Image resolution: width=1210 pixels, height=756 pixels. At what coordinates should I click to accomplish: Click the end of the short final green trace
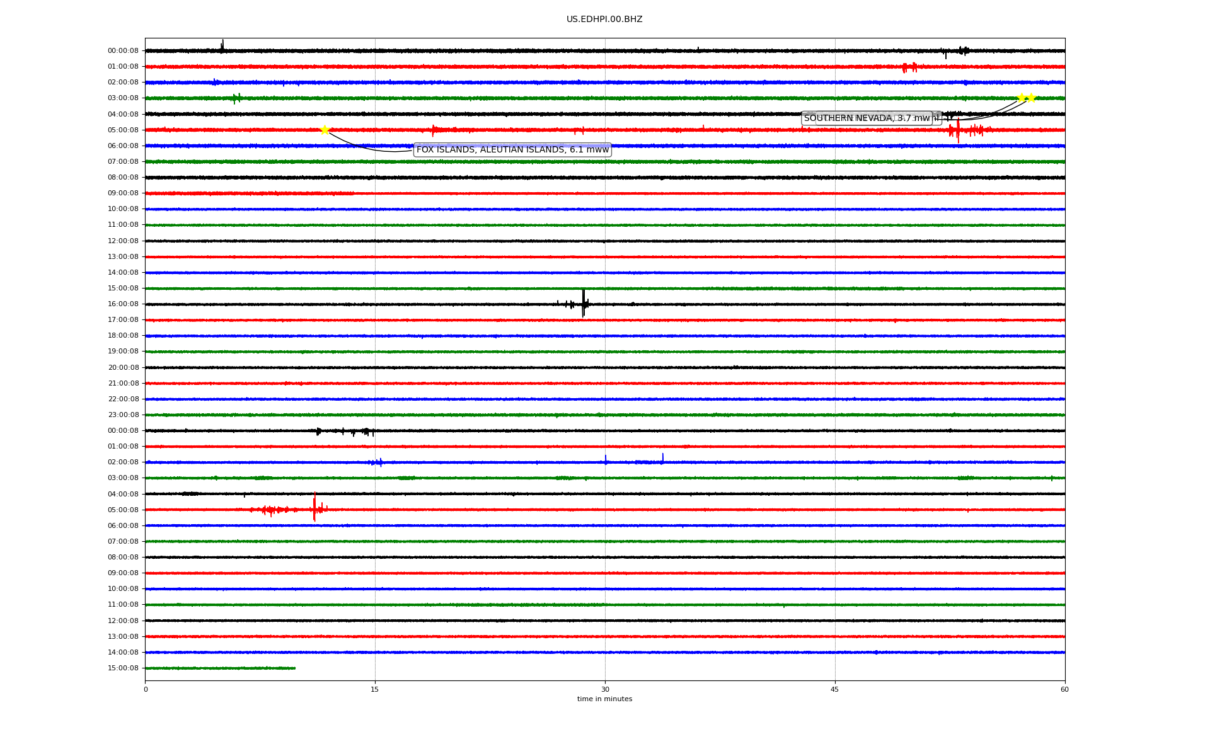[294, 668]
